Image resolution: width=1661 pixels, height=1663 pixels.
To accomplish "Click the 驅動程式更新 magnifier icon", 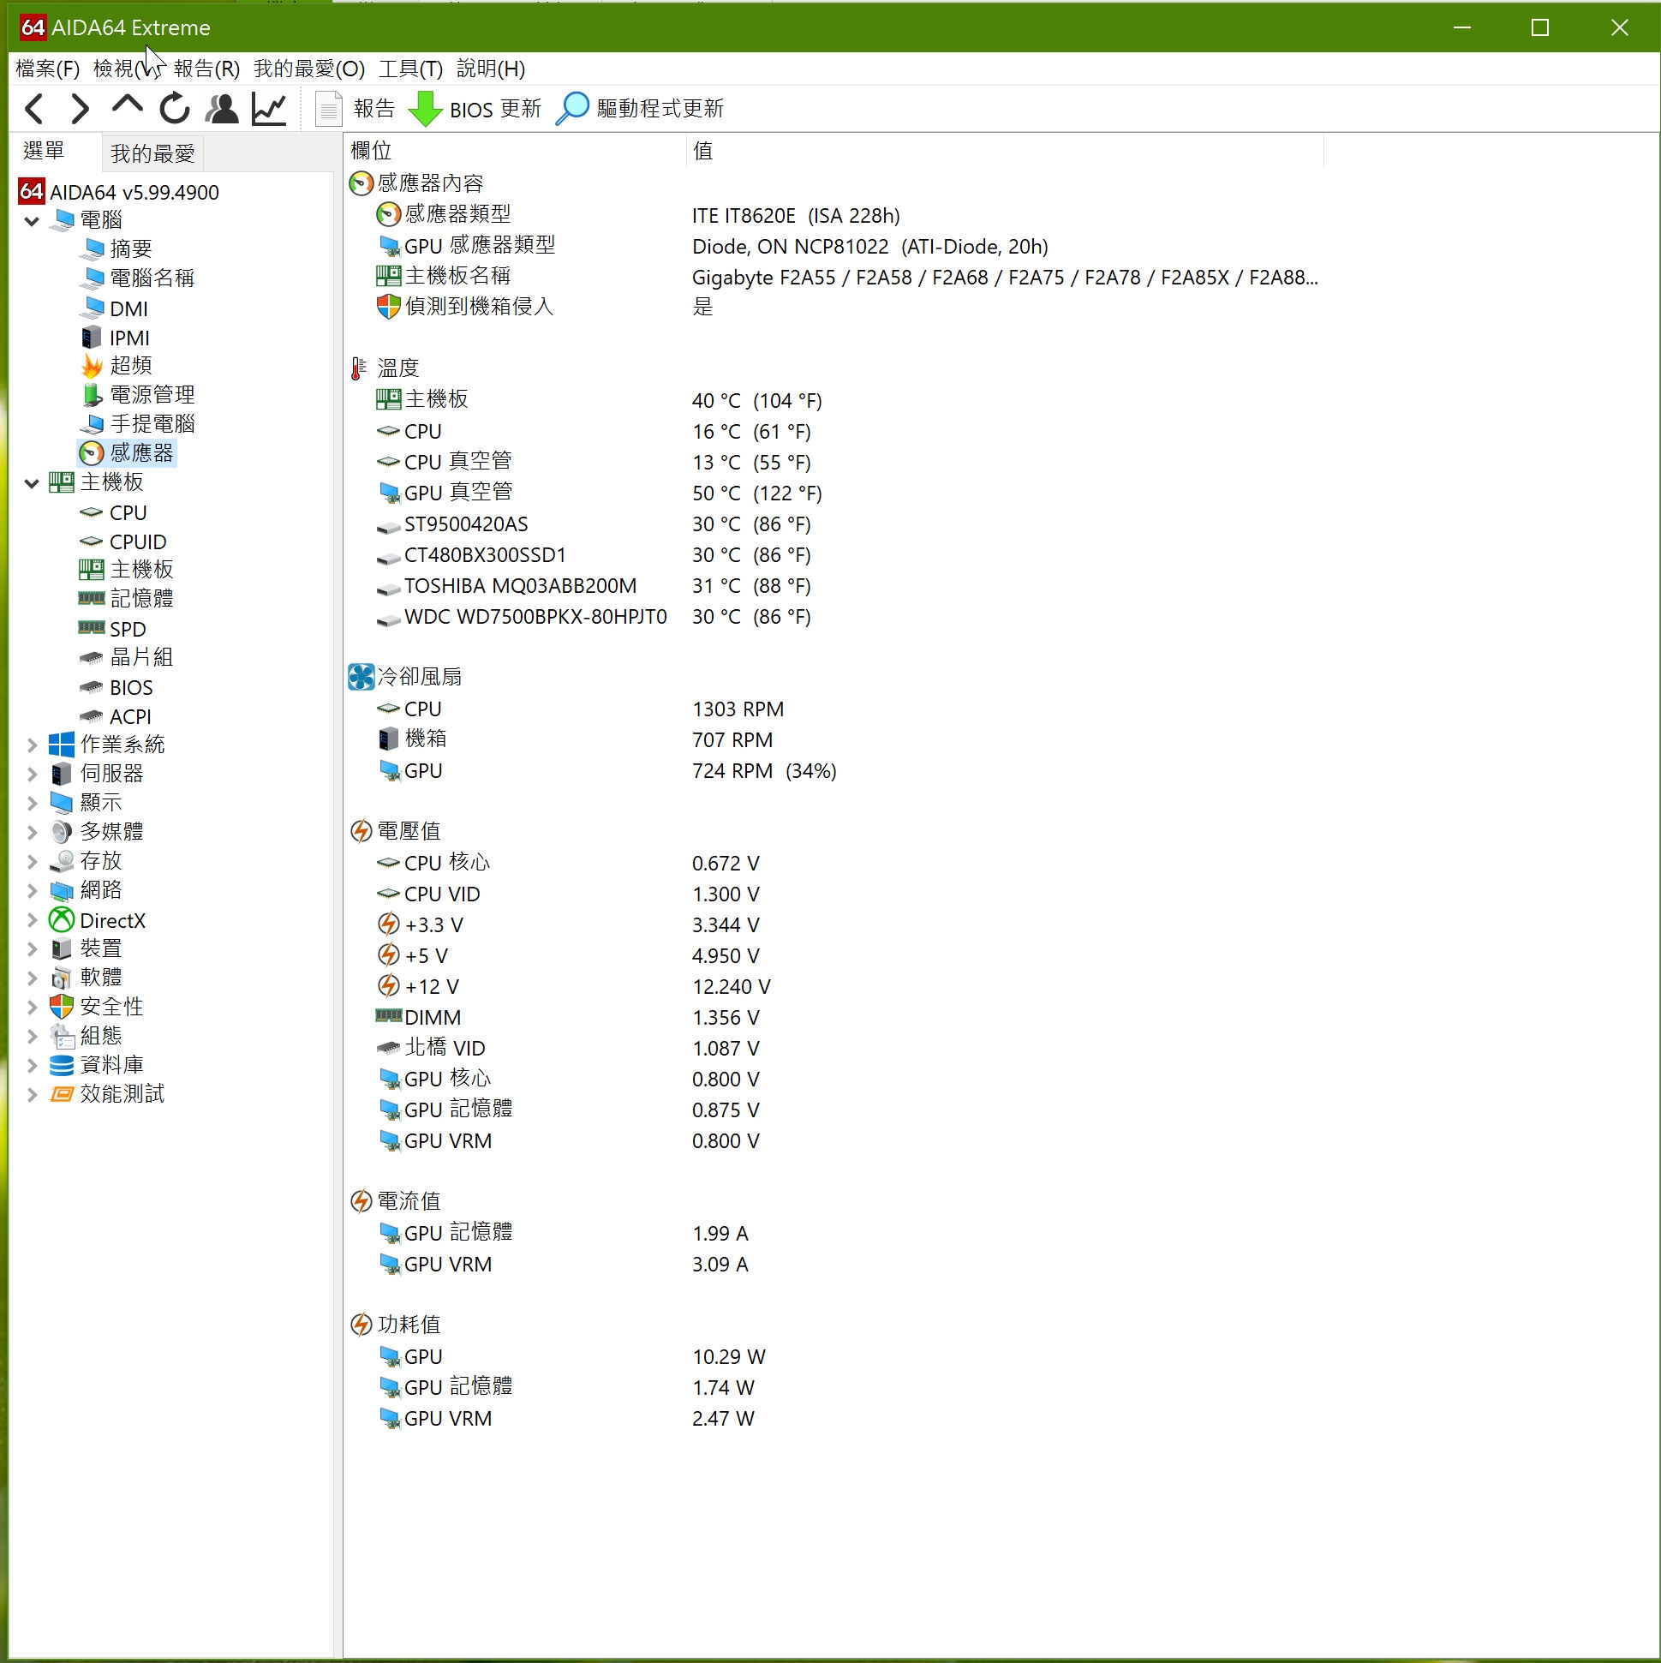I will [x=572, y=109].
